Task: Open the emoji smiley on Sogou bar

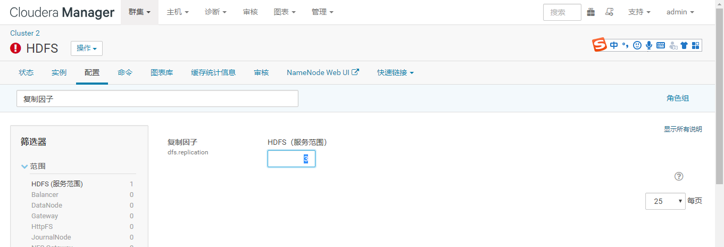Action: pos(637,45)
